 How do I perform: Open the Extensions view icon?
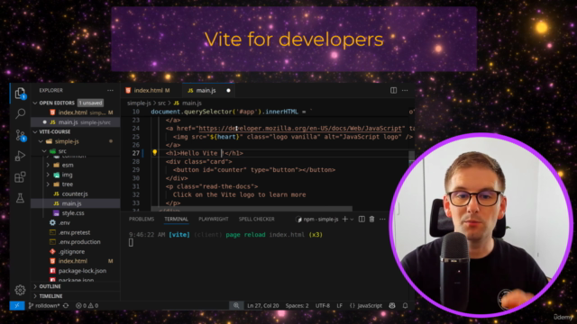point(20,177)
